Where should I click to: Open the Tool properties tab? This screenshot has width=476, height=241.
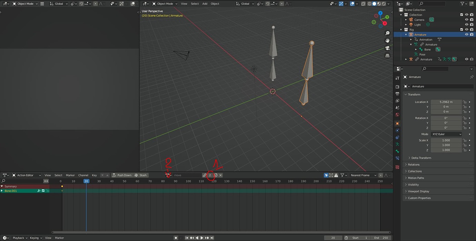pyautogui.click(x=397, y=78)
